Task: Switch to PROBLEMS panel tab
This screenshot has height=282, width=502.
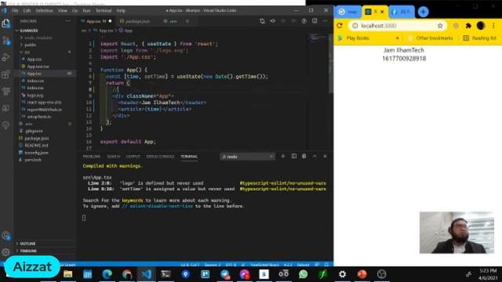Action: [92, 157]
